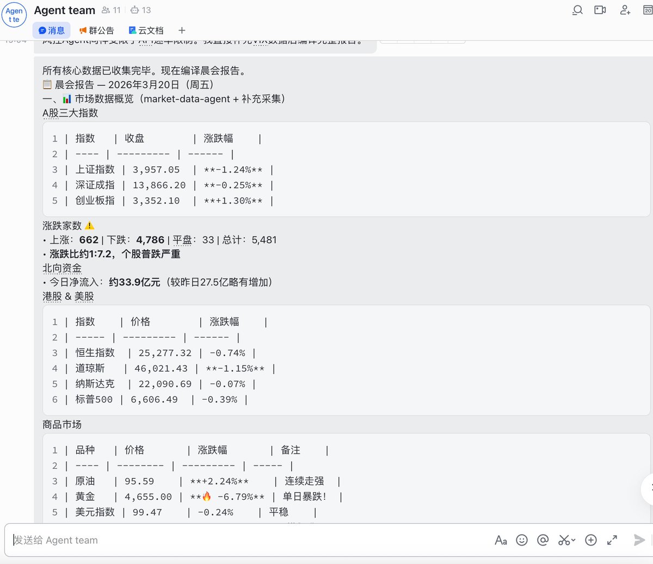Click the 港股 & 美股 heading
Image resolution: width=653 pixels, height=564 pixels.
[x=68, y=296]
